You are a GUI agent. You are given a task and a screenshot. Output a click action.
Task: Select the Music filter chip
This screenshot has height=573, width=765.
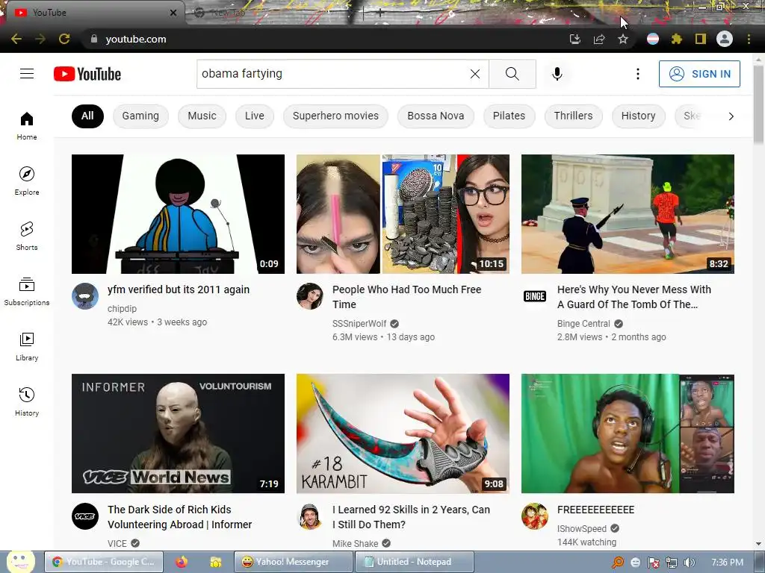[202, 116]
